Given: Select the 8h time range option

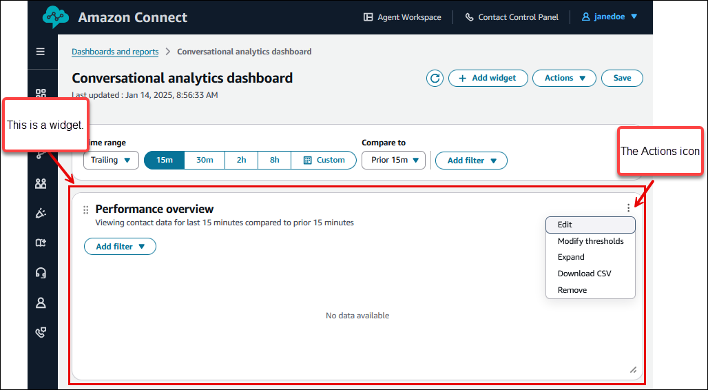Looking at the screenshot, I should [x=274, y=161].
